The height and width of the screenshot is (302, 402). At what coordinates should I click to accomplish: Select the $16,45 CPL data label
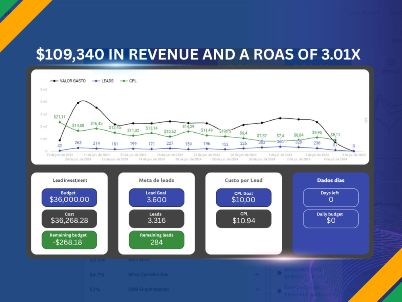96,123
